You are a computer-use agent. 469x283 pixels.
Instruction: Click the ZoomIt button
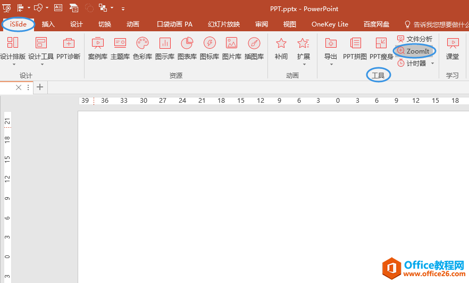point(414,51)
